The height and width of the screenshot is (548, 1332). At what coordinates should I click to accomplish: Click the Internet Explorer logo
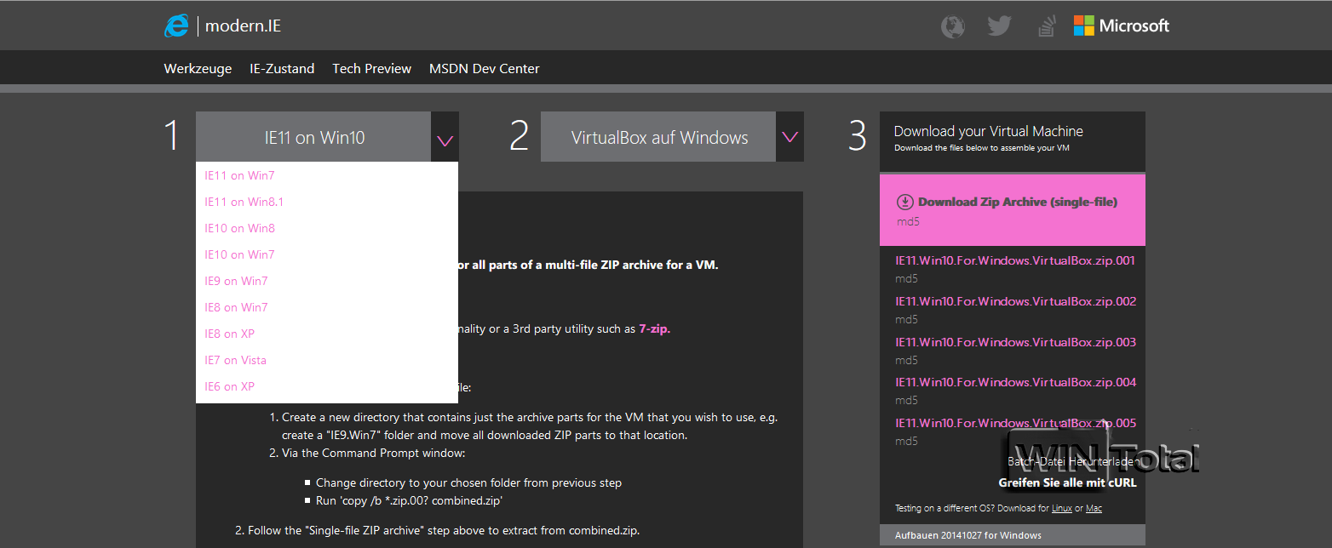(x=176, y=26)
